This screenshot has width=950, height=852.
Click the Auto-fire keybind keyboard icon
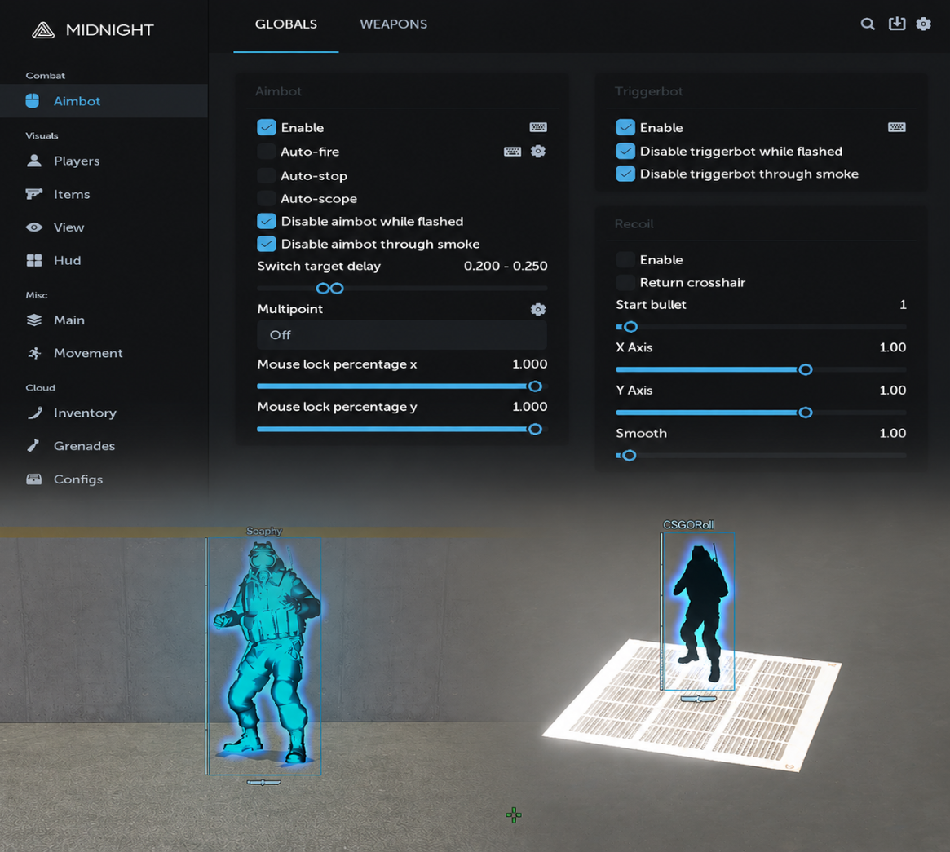click(x=513, y=152)
